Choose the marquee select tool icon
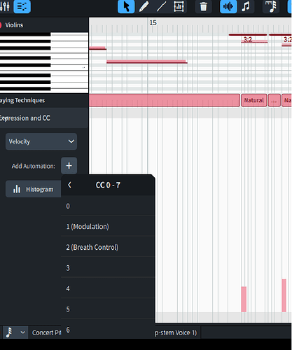The height and width of the screenshot is (350, 292). [x=179, y=6]
